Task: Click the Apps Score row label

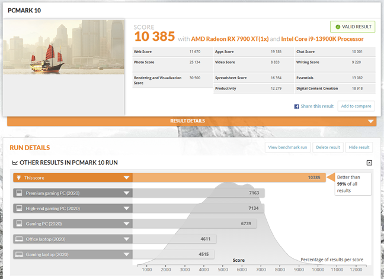Action: click(225, 52)
